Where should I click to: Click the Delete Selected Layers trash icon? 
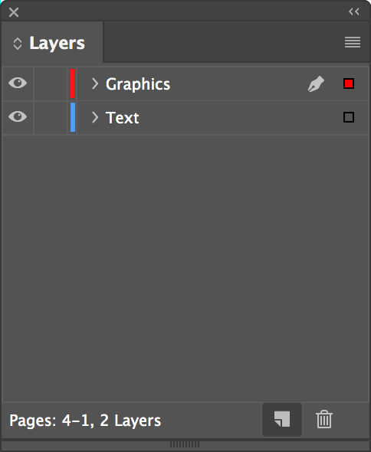(x=324, y=419)
